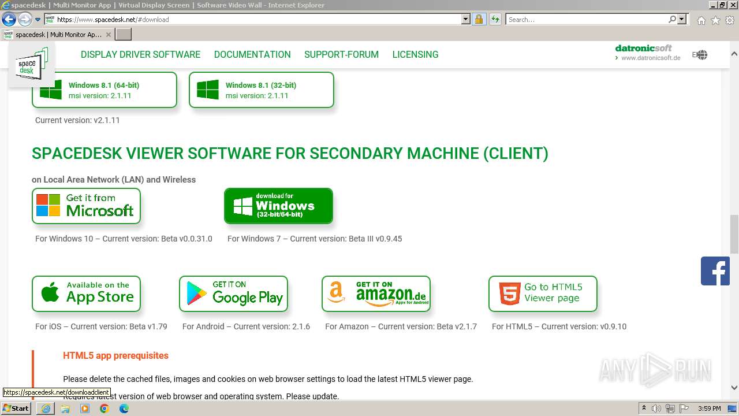Select the spacedesk Multi Monitor App tab
The image size is (739, 416).
(57, 34)
